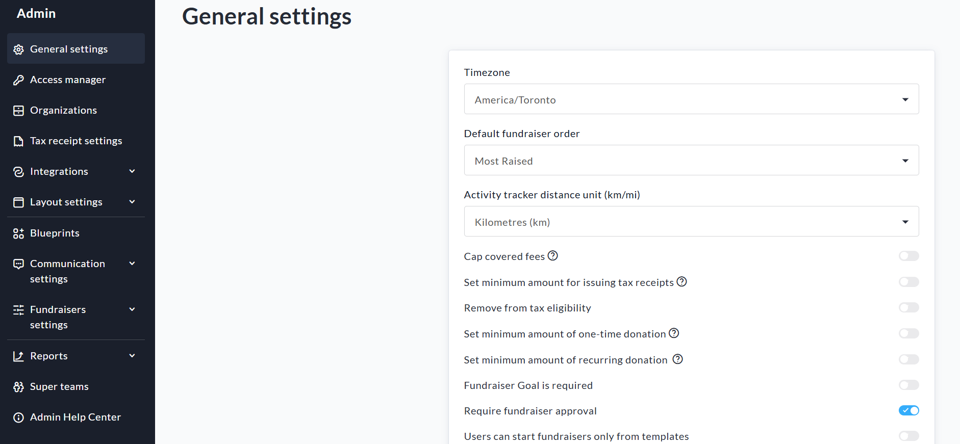Disable the Require fundraiser approval toggle
The width and height of the screenshot is (960, 444).
(x=908, y=410)
